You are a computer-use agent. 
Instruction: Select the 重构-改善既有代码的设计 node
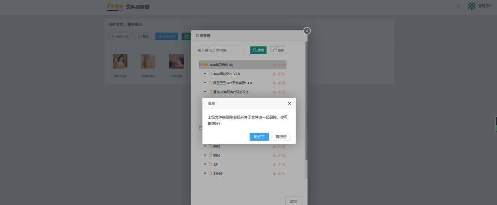pos(231,92)
